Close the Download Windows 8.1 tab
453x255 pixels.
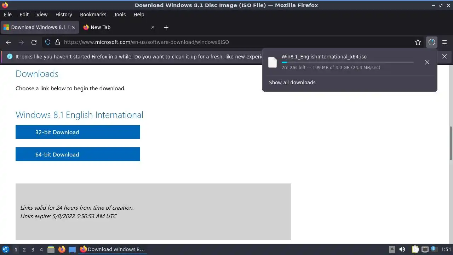74,27
